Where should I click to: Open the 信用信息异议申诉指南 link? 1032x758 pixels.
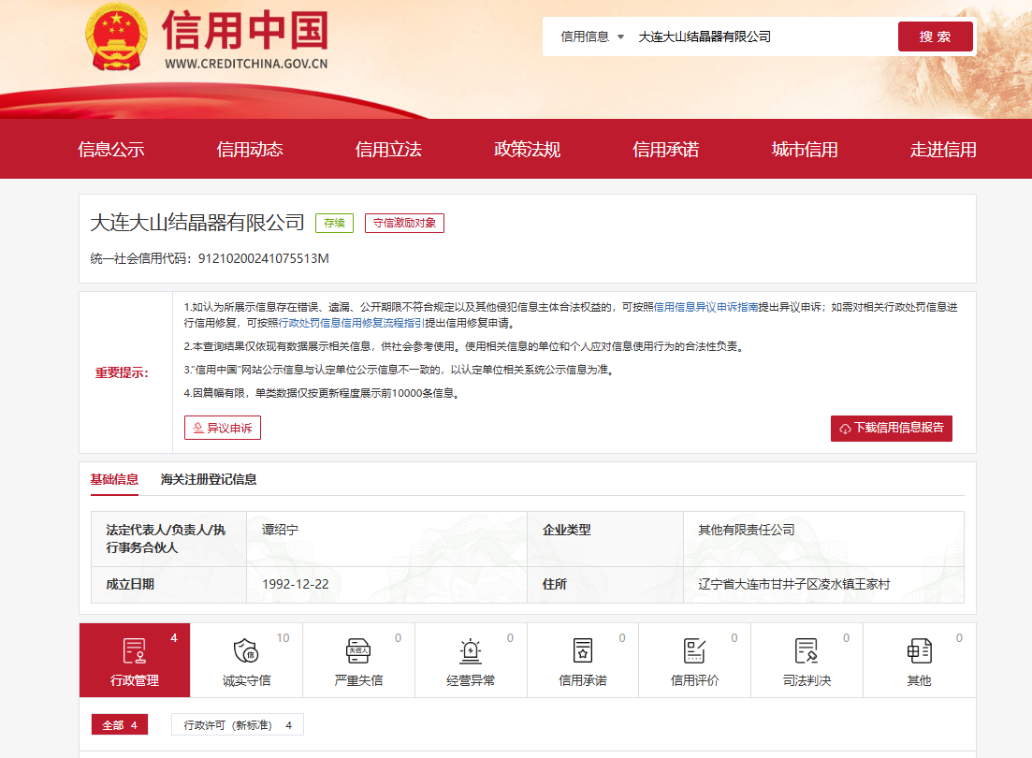(705, 307)
